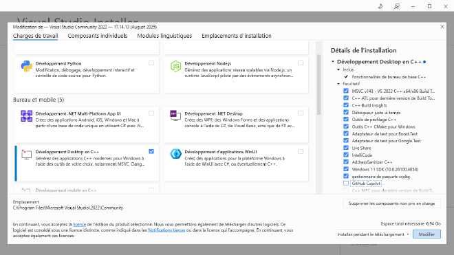Toggle theme icon in installer title bar
The height and width of the screenshot is (255, 454).
click(380, 6)
